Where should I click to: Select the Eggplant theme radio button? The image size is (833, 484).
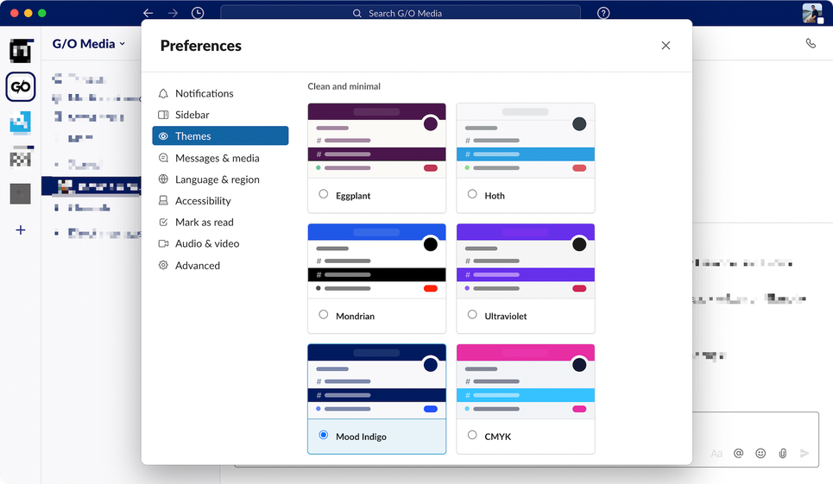coord(323,194)
